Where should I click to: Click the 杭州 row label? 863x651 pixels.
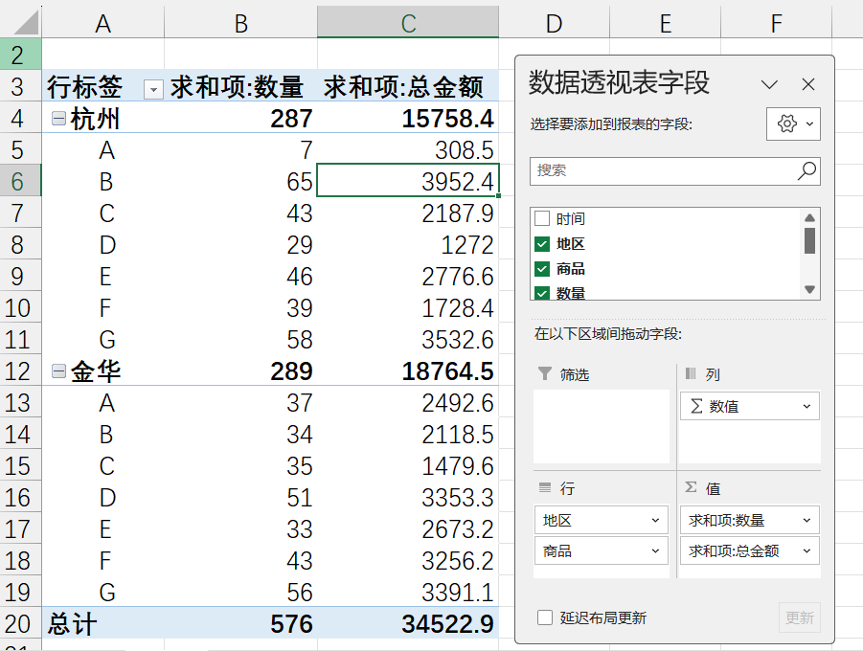tap(96, 119)
